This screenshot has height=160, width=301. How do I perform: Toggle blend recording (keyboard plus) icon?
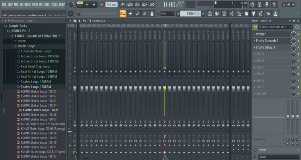(145, 4)
